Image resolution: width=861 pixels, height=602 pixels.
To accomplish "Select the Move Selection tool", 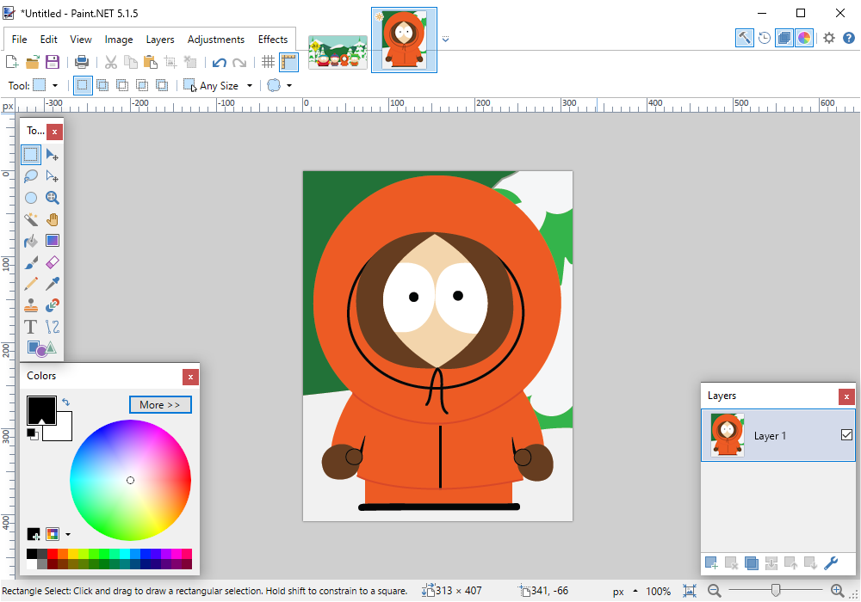I will (53, 176).
